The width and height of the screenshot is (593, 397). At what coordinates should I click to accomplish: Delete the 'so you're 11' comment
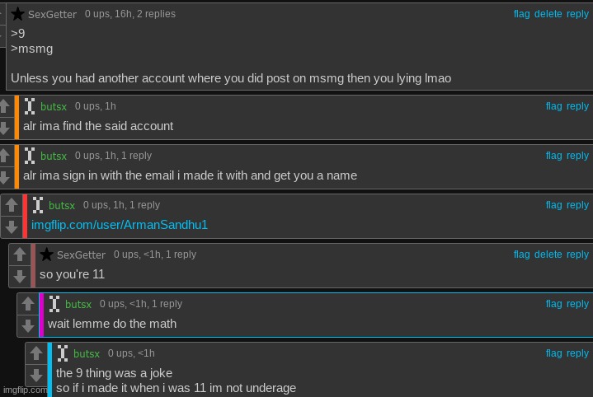click(x=548, y=255)
